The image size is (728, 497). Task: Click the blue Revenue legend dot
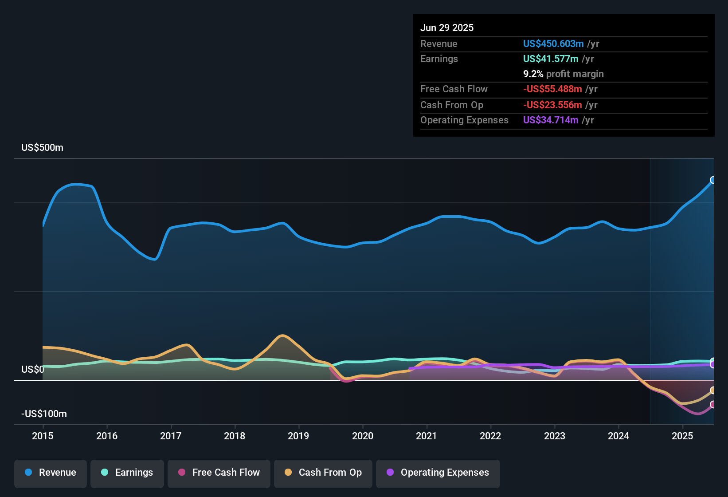28,472
